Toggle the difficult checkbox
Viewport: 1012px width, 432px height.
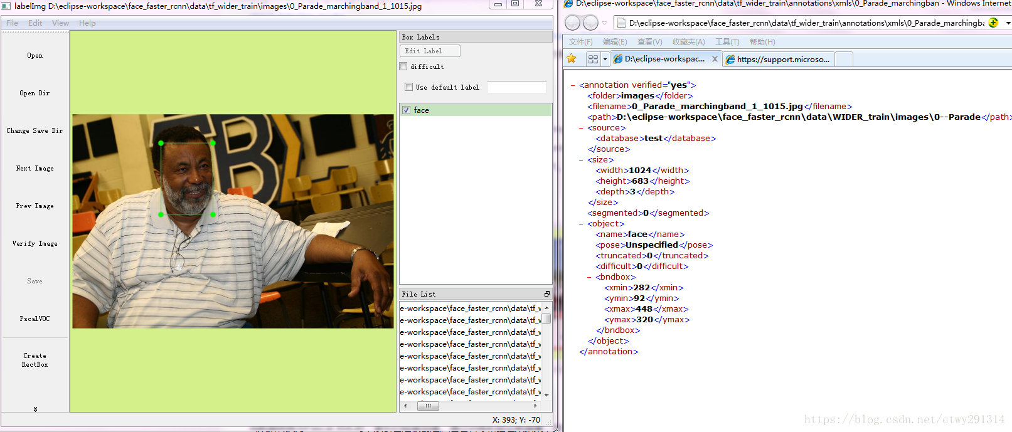pyautogui.click(x=404, y=66)
